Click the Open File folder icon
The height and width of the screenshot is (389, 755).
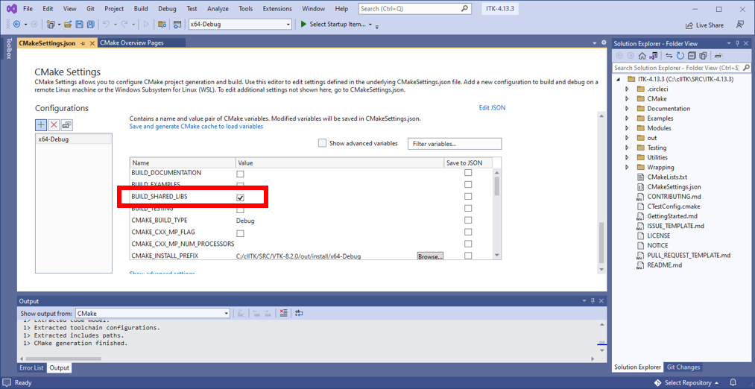click(x=68, y=24)
